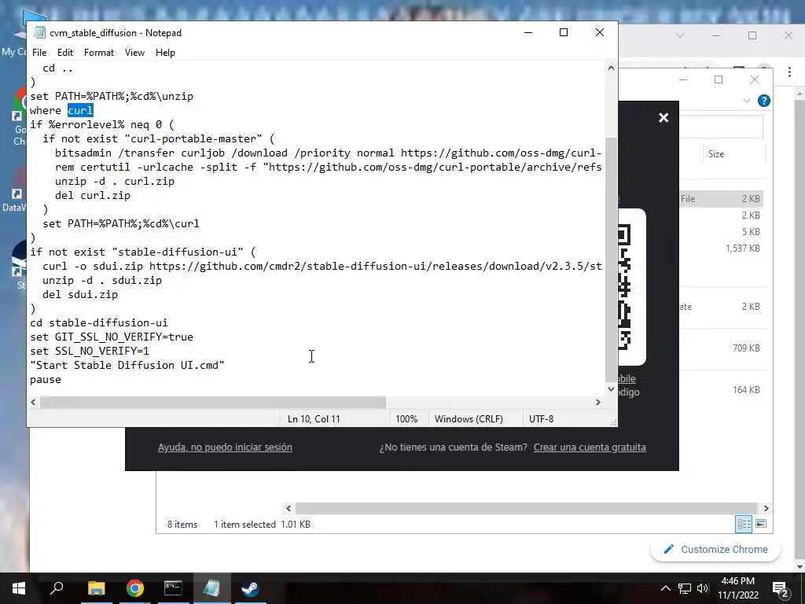
Task: Click the Notepad taskbar icon
Action: [211, 588]
